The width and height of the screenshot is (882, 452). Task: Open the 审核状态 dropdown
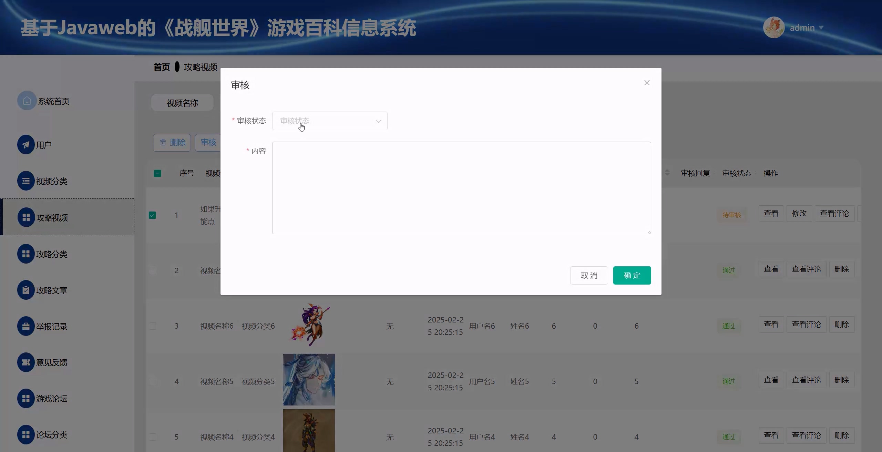pyautogui.click(x=329, y=121)
